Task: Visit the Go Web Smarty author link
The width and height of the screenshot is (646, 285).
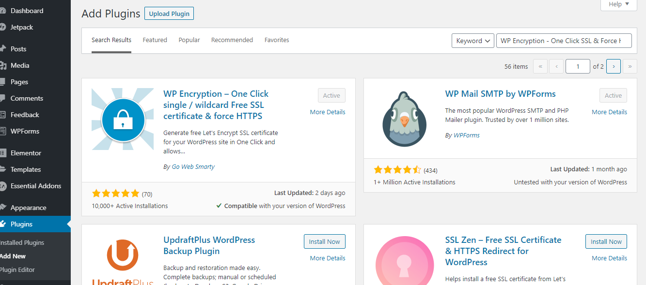Action: point(193,166)
